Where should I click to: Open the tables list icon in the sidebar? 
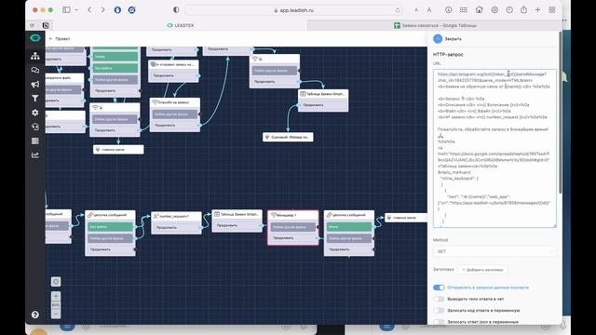(x=35, y=141)
